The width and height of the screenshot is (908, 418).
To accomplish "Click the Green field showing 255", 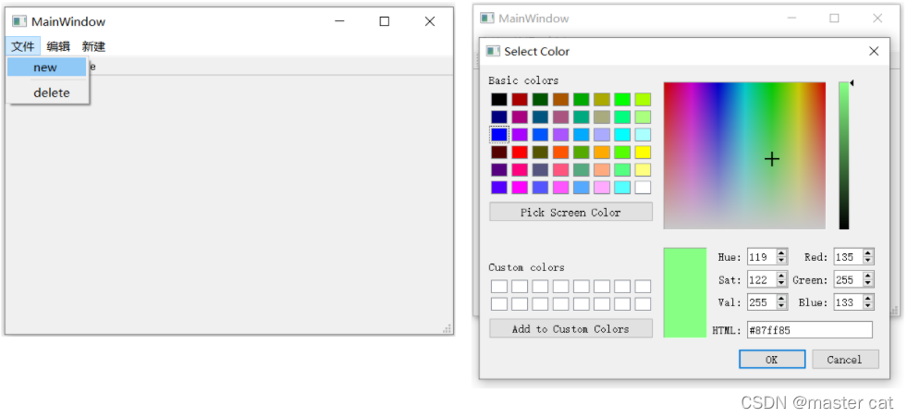I will (848, 279).
